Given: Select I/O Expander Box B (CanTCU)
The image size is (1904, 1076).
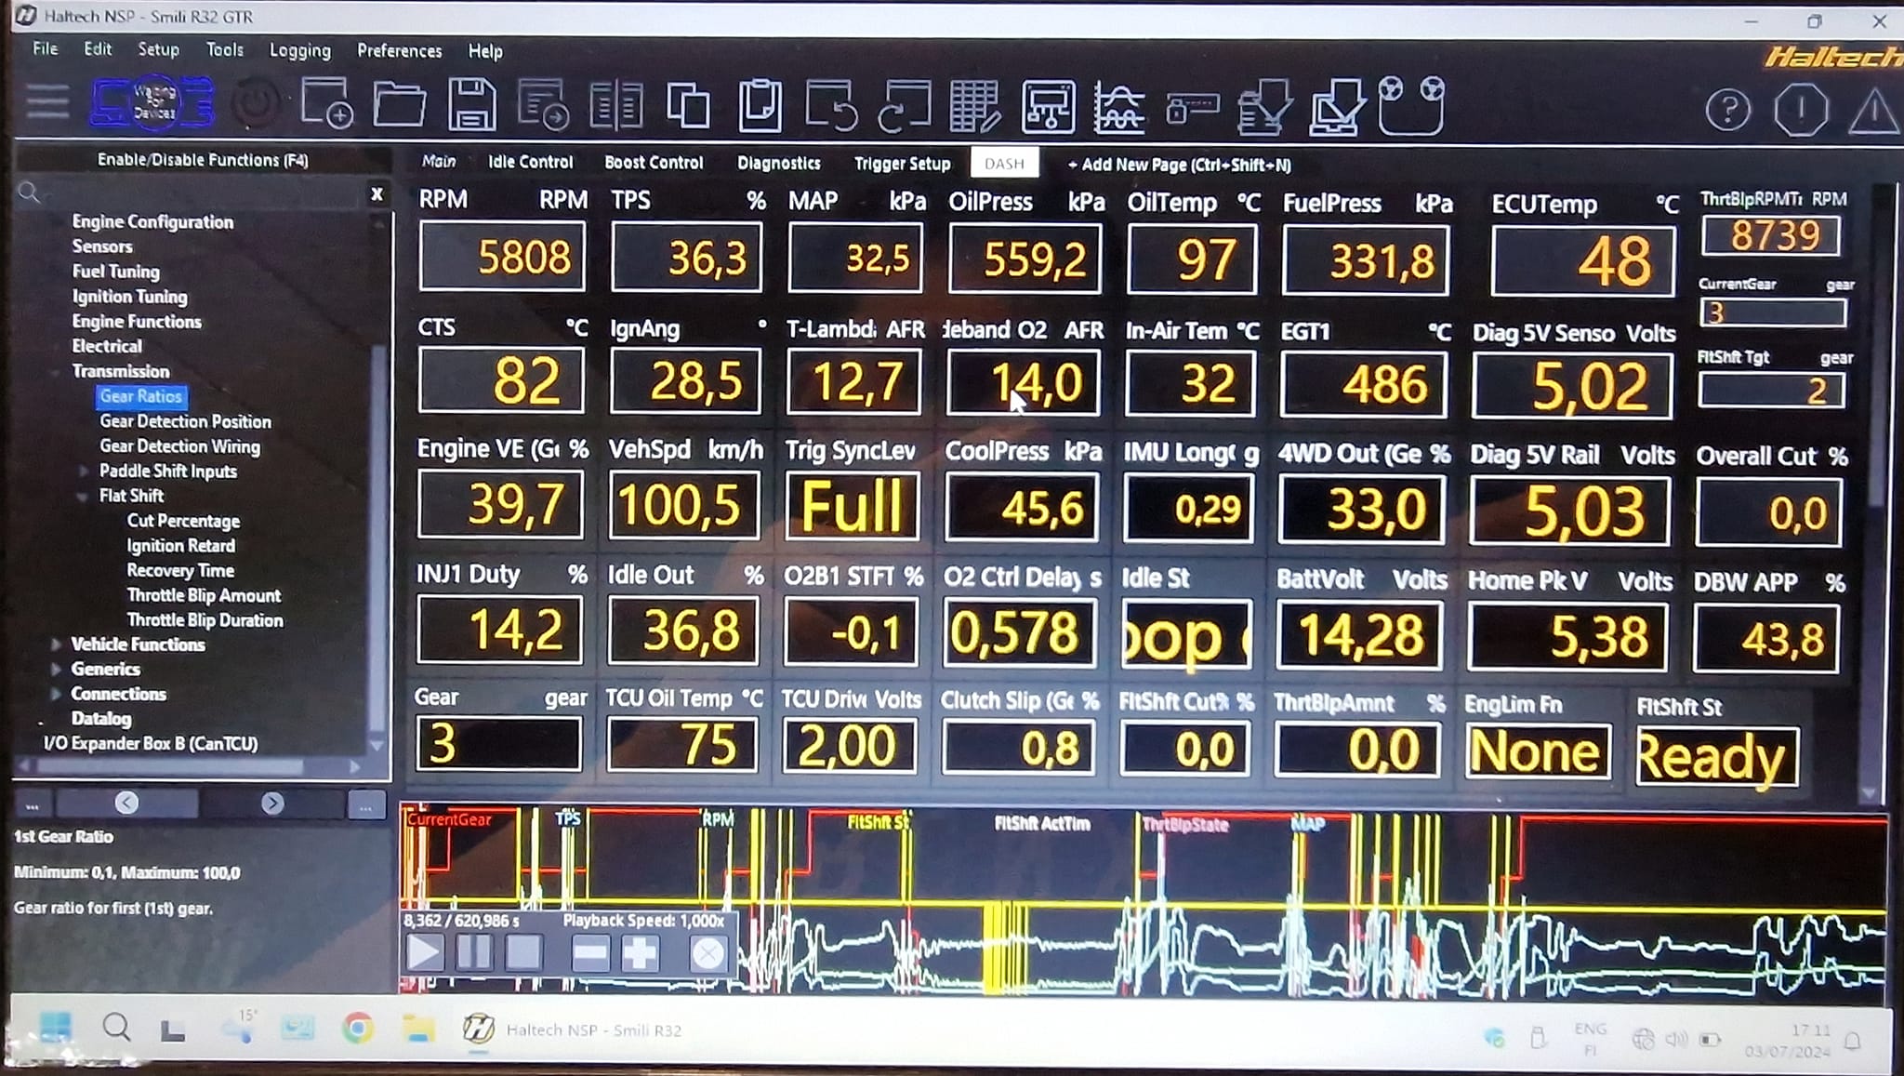Looking at the screenshot, I should tap(151, 743).
